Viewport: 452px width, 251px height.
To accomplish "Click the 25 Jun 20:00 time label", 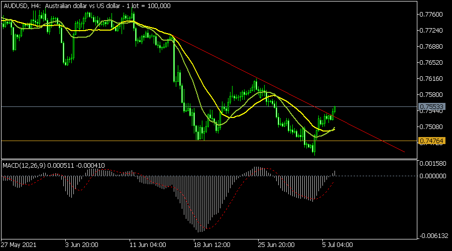I will click(276, 245).
